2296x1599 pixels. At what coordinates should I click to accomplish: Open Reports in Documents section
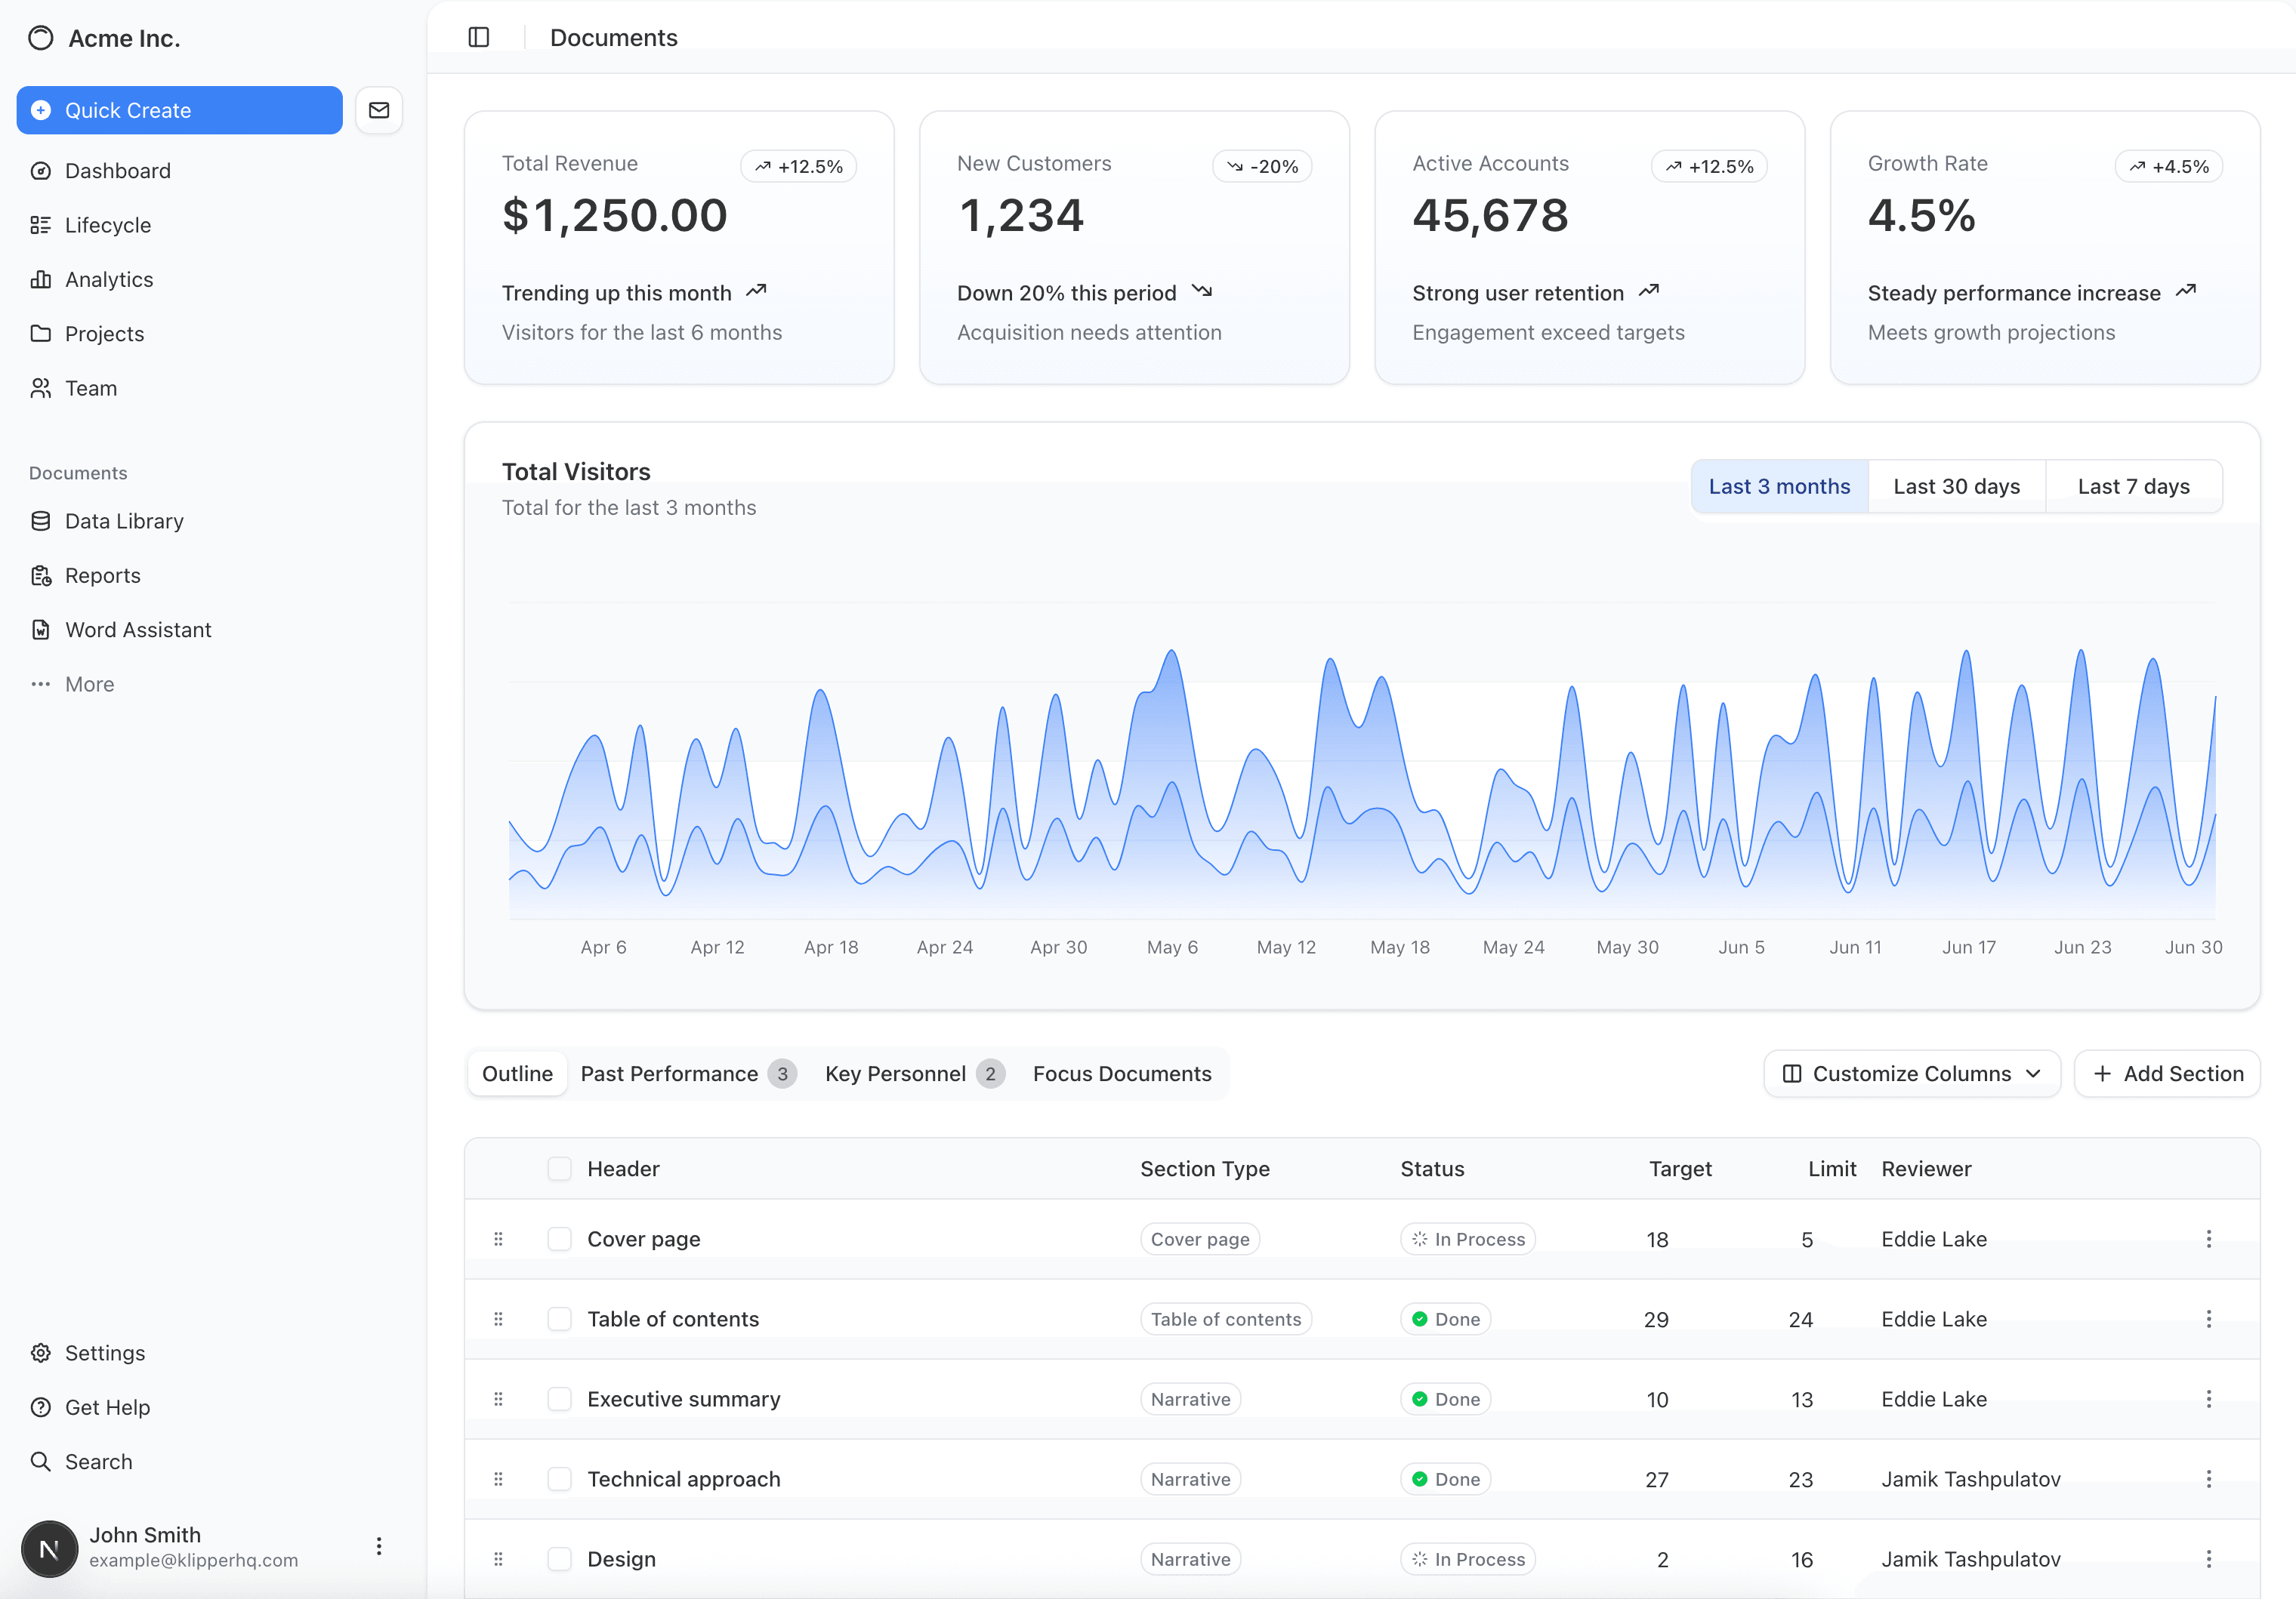pos(102,575)
